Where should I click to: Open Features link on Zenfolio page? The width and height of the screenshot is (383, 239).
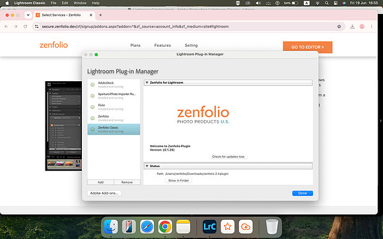pyautogui.click(x=162, y=46)
